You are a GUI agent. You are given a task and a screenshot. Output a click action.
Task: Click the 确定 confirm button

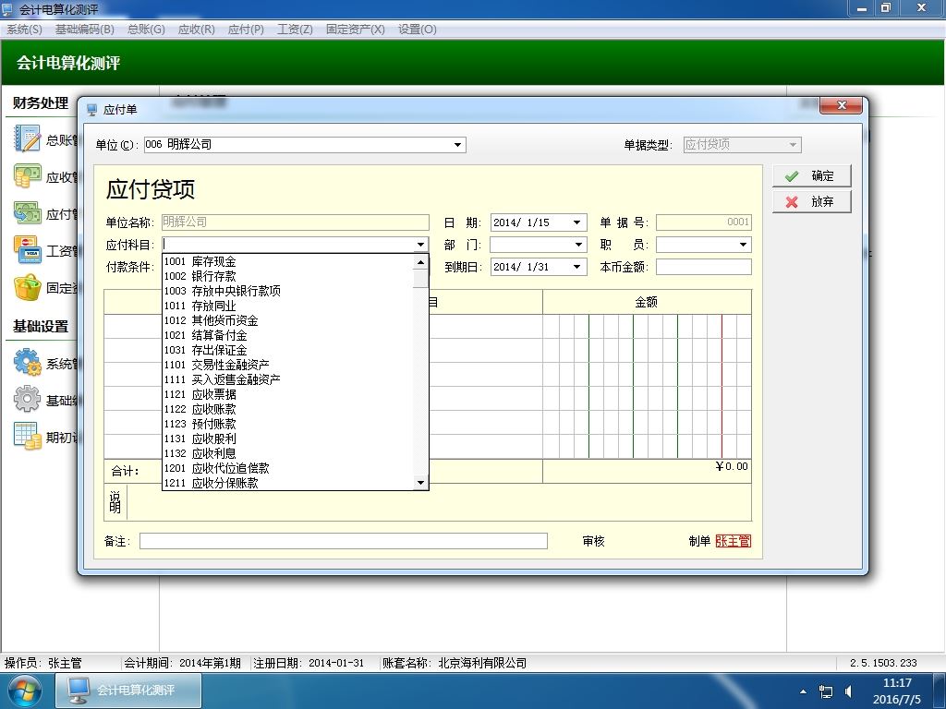811,175
